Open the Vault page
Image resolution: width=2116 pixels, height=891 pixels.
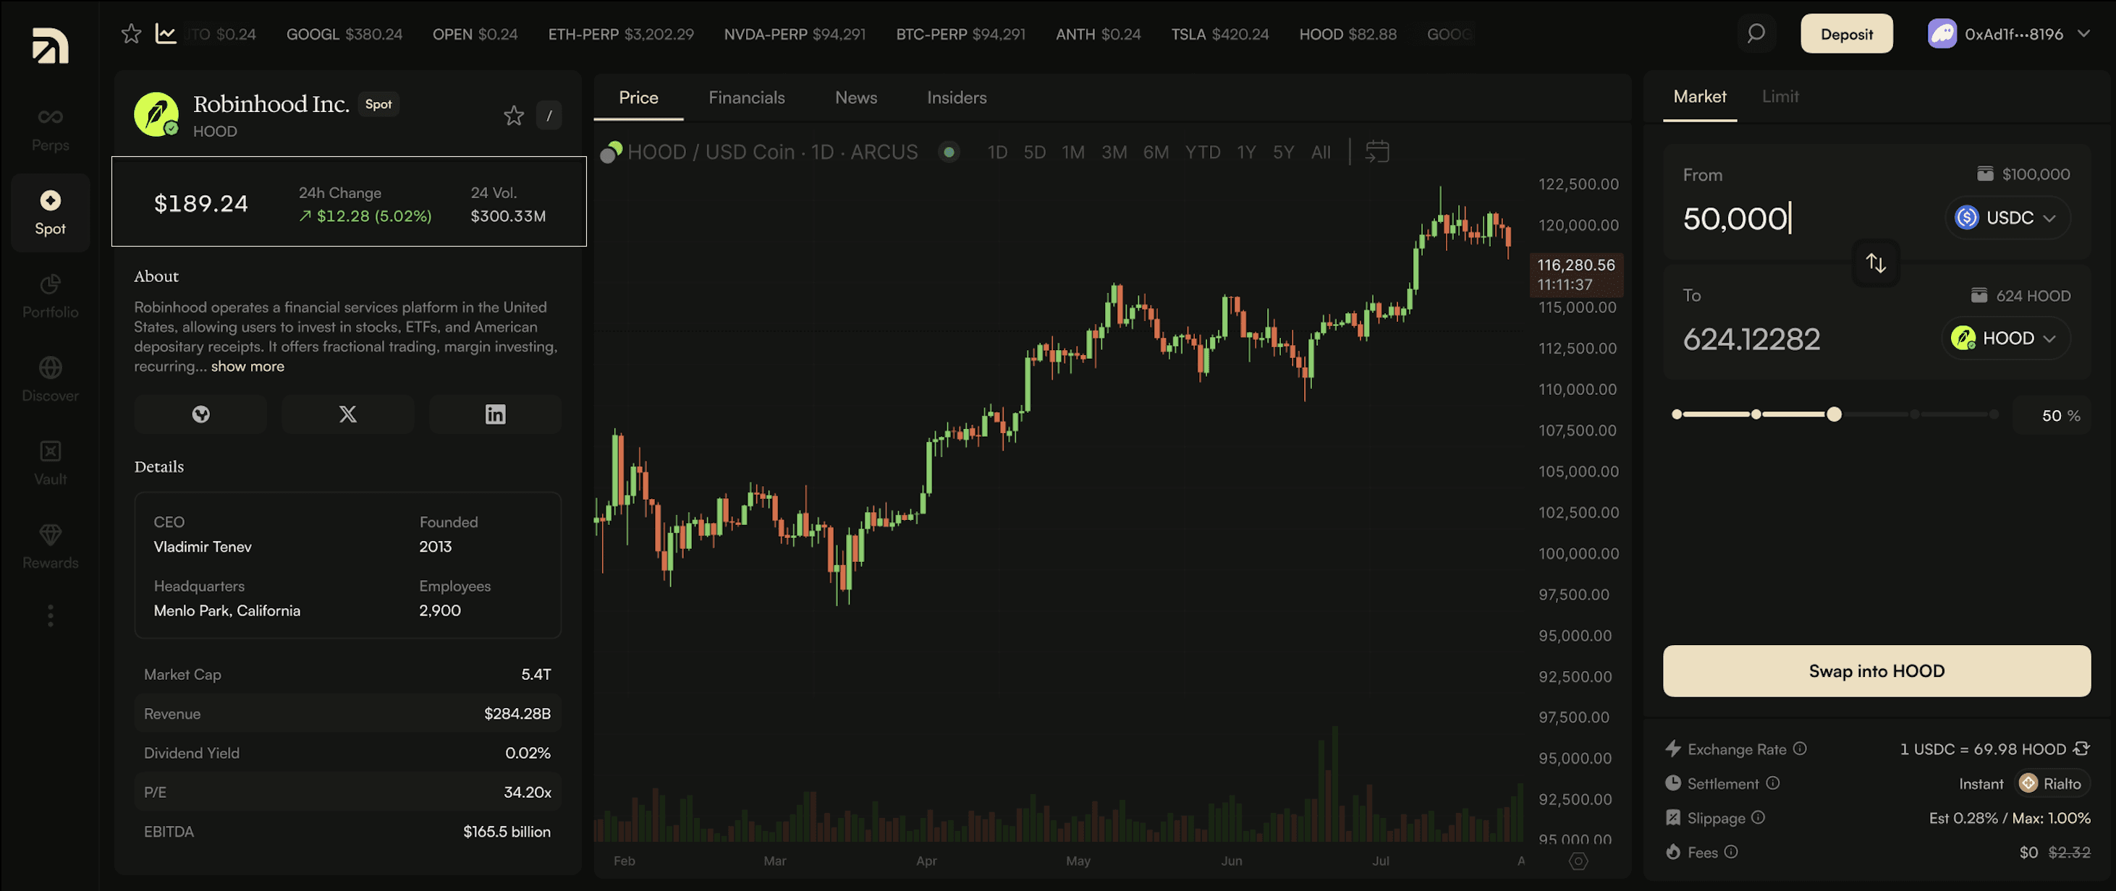50,463
